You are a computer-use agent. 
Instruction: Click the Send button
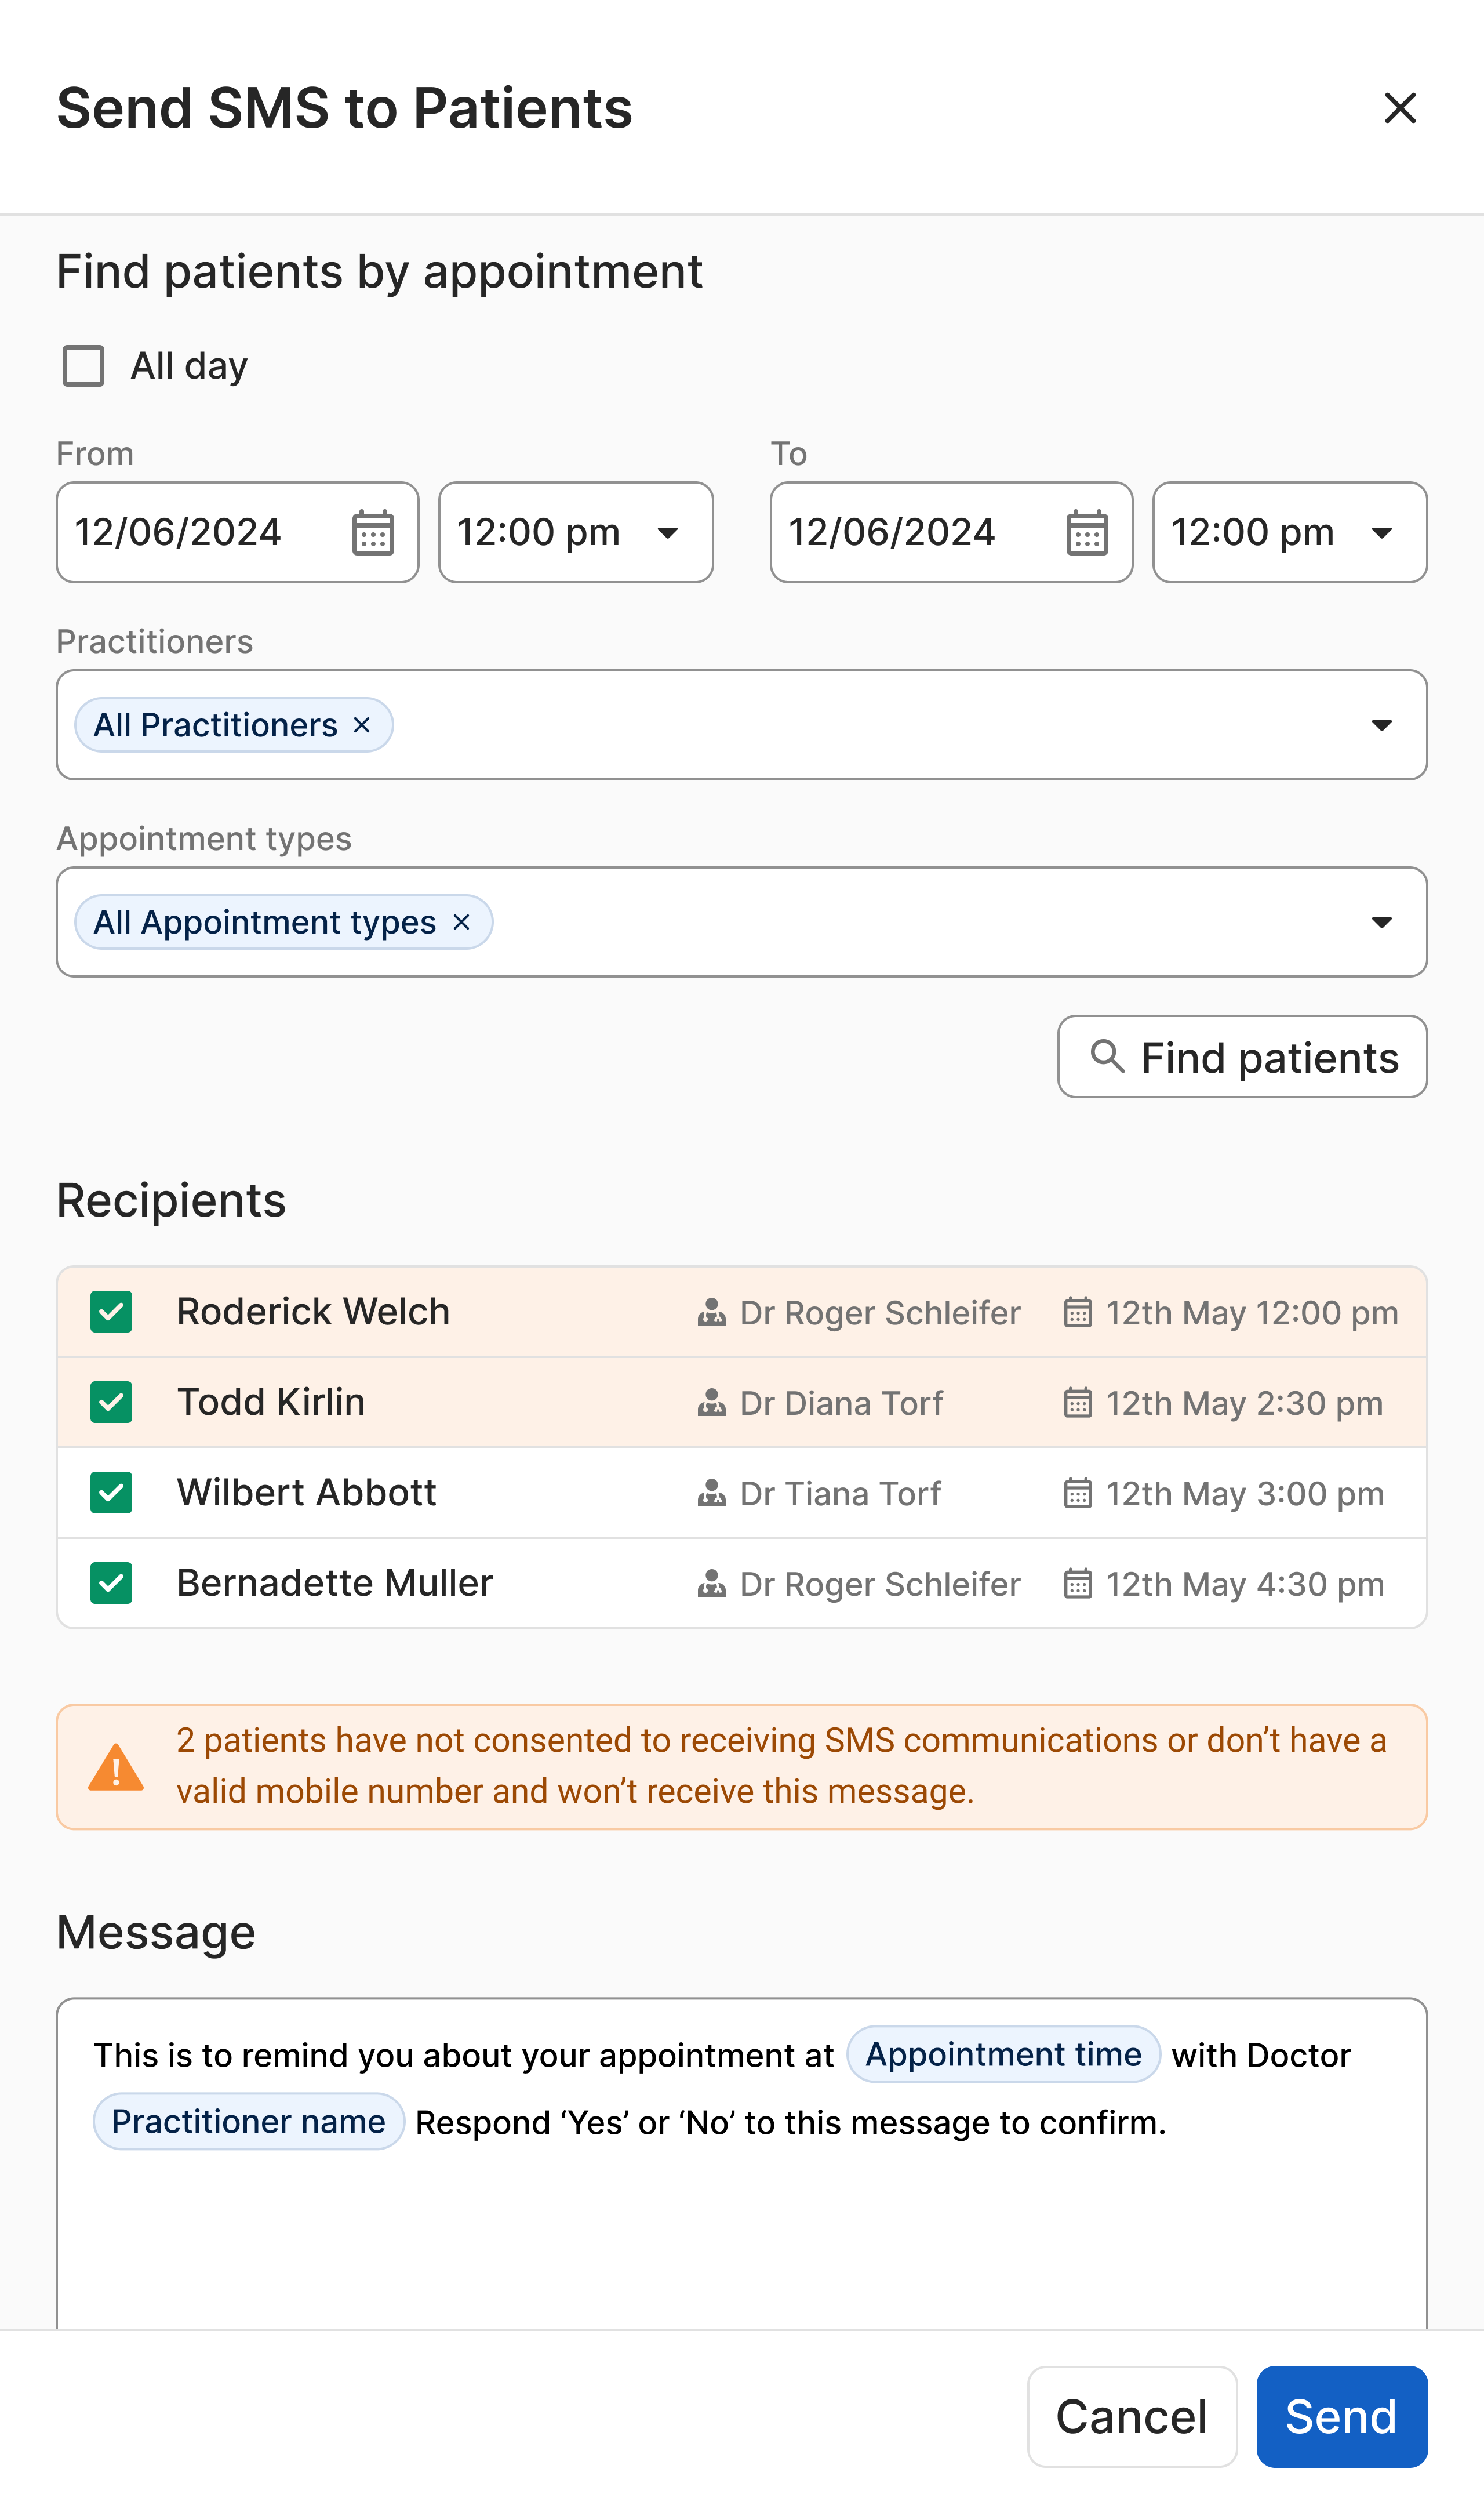[1341, 2416]
